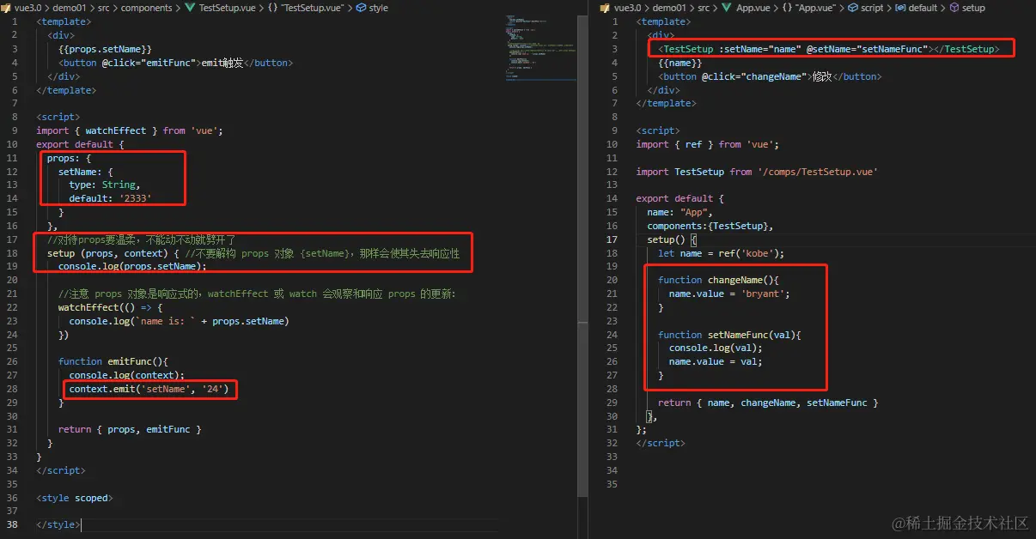The width and height of the screenshot is (1036, 539).
Task: Open components breadcrumb in left editor
Action: pos(147,8)
